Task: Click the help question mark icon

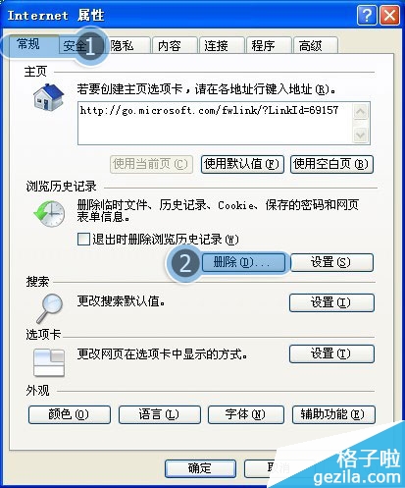Action: (x=367, y=15)
